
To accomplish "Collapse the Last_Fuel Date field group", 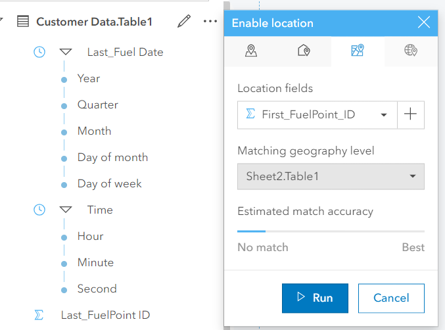I will click(x=65, y=52).
